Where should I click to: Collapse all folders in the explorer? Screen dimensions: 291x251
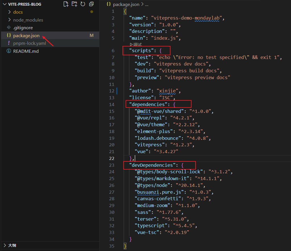pyautogui.click(x=91, y=4)
